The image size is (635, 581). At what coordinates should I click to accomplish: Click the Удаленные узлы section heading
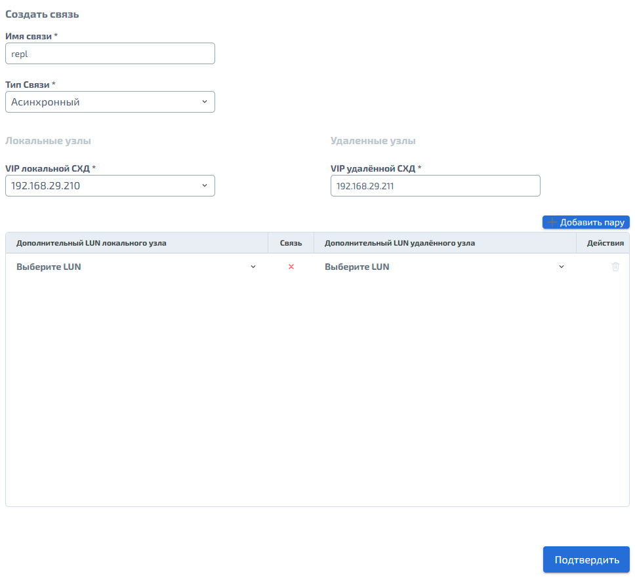click(373, 141)
